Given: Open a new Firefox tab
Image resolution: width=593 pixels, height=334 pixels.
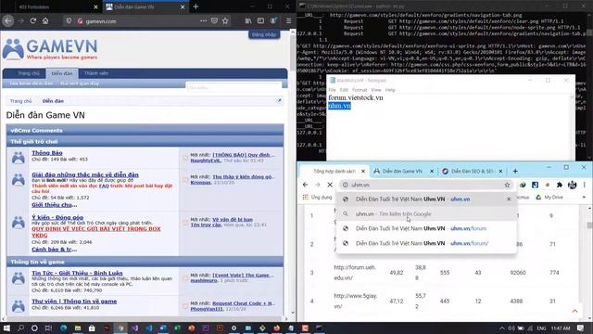Looking at the screenshot, I should coord(196,6).
